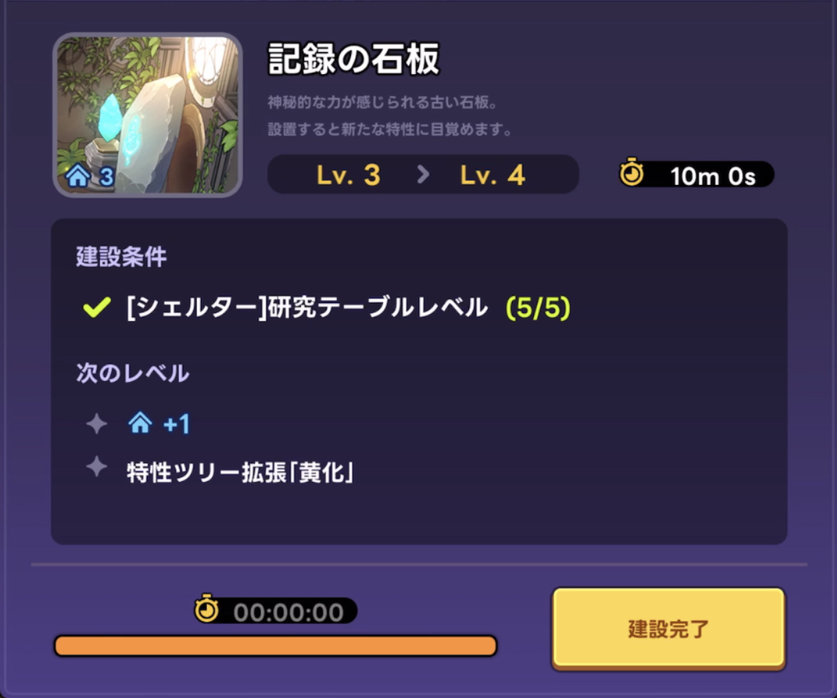The image size is (837, 698).
Task: Click the stopwatch icon beside 10m 0s
Action: 631,173
